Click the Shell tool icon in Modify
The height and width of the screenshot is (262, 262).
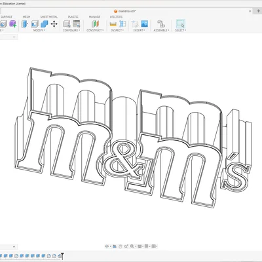(x=35, y=24)
